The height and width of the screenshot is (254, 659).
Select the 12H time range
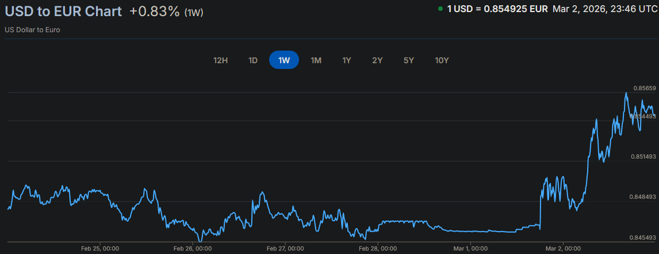click(x=221, y=60)
